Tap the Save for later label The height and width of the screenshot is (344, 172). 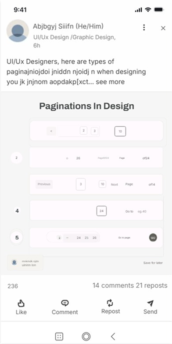tap(153, 263)
